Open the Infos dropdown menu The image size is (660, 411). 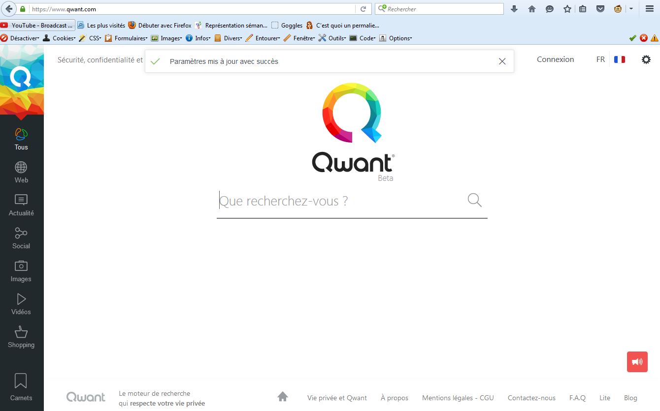(x=198, y=38)
